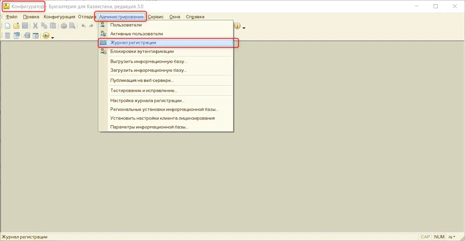465x241 pixels.
Task: Click the yellow info help icon
Action: [x=238, y=26]
